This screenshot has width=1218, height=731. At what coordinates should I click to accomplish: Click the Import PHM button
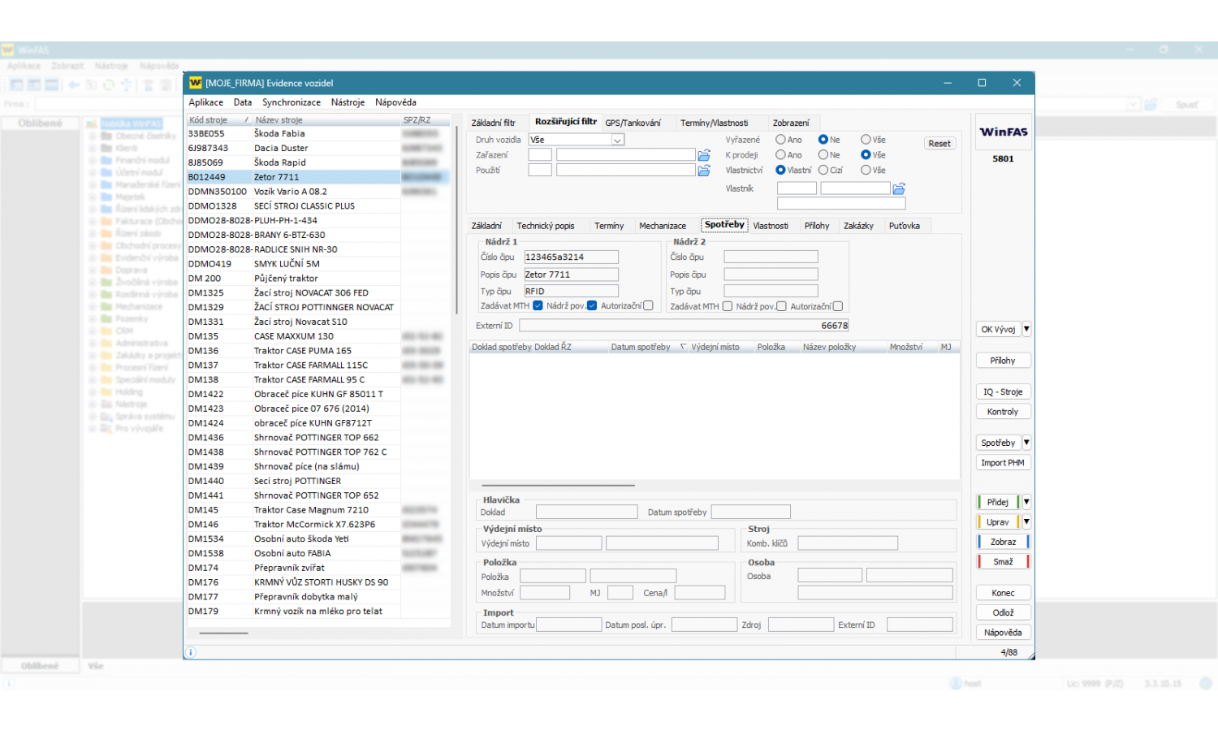[x=1002, y=463]
